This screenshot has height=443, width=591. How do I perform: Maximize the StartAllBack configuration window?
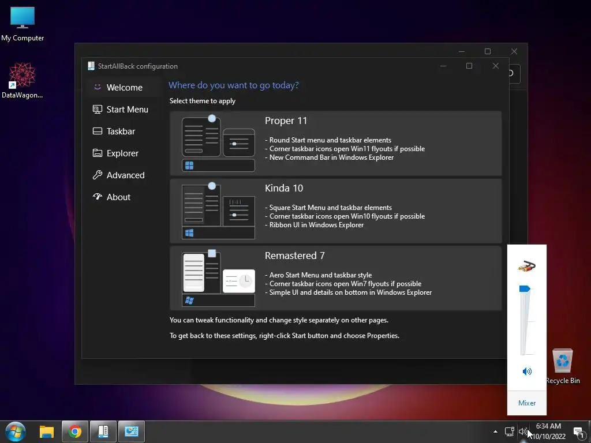[469, 66]
